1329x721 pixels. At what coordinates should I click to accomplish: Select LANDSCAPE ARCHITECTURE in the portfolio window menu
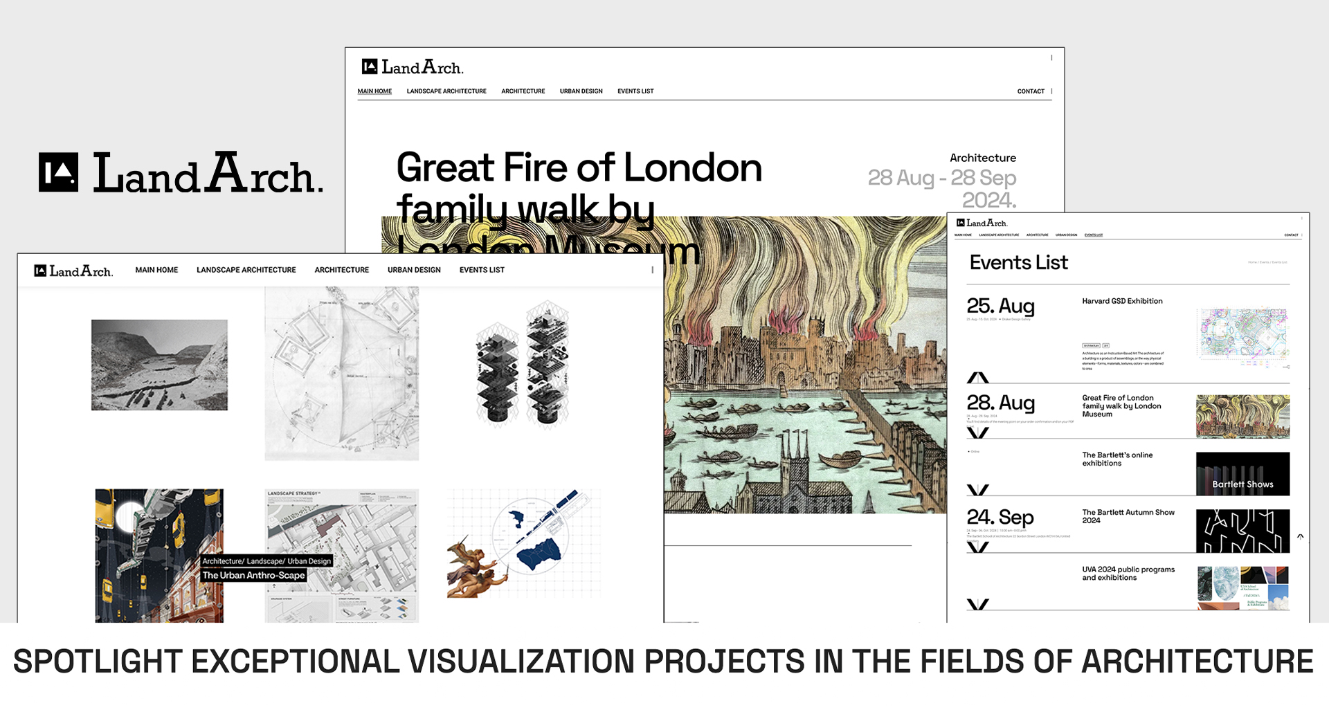click(246, 270)
